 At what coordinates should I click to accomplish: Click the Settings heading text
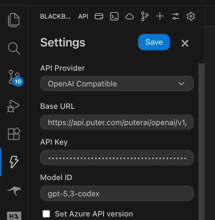pos(63,43)
